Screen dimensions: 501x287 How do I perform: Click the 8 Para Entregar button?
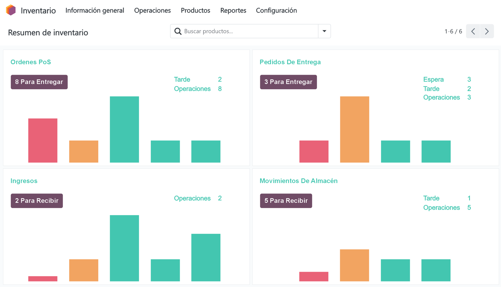(39, 82)
